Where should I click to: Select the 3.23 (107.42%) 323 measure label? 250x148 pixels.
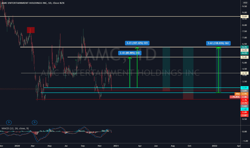(137, 43)
